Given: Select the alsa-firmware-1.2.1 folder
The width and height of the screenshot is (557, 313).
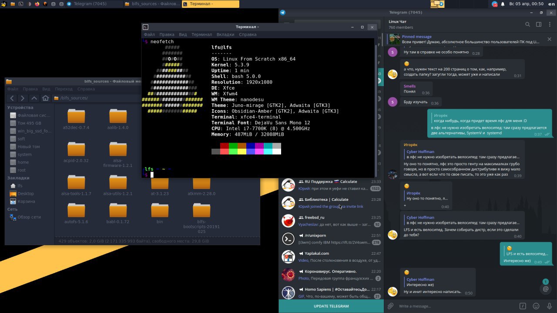Looking at the screenshot, I should point(118,154).
